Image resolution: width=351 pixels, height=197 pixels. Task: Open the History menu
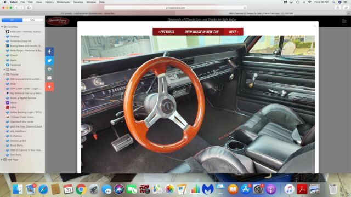pos(49,2)
